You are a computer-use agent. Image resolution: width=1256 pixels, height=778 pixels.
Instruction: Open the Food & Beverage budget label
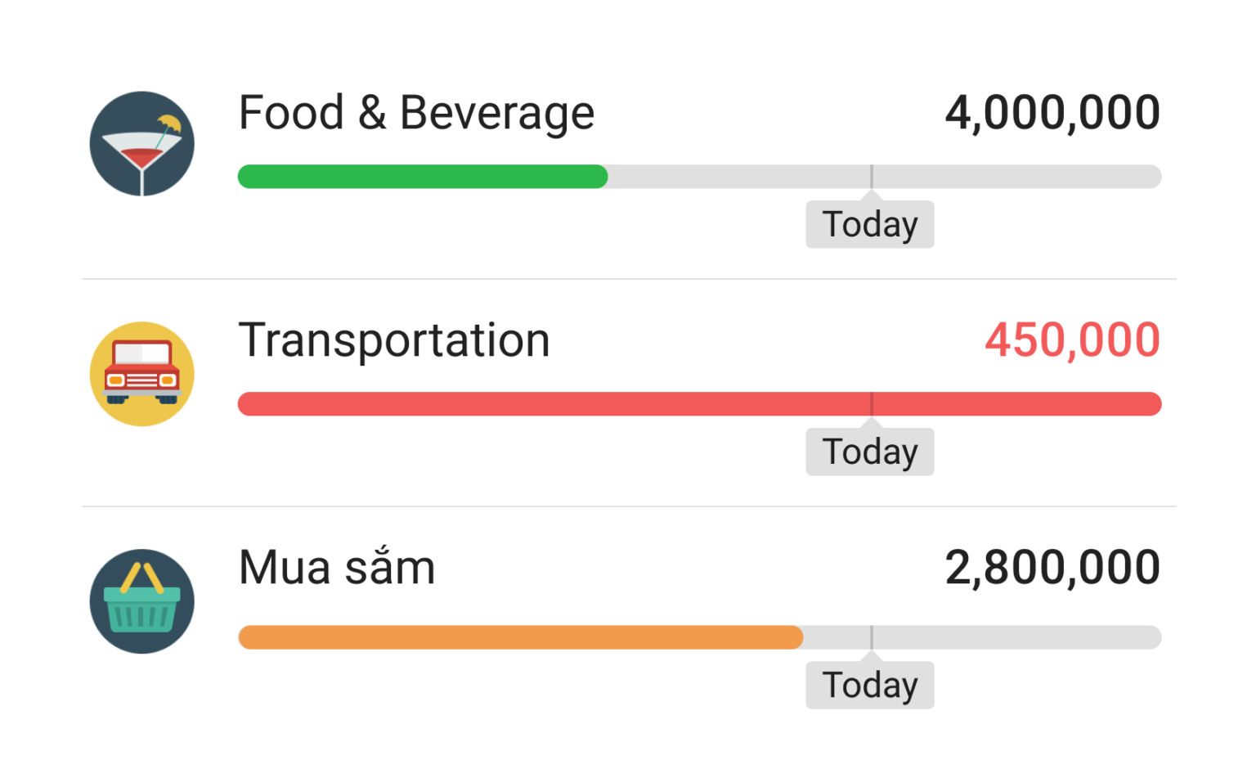pyautogui.click(x=416, y=113)
